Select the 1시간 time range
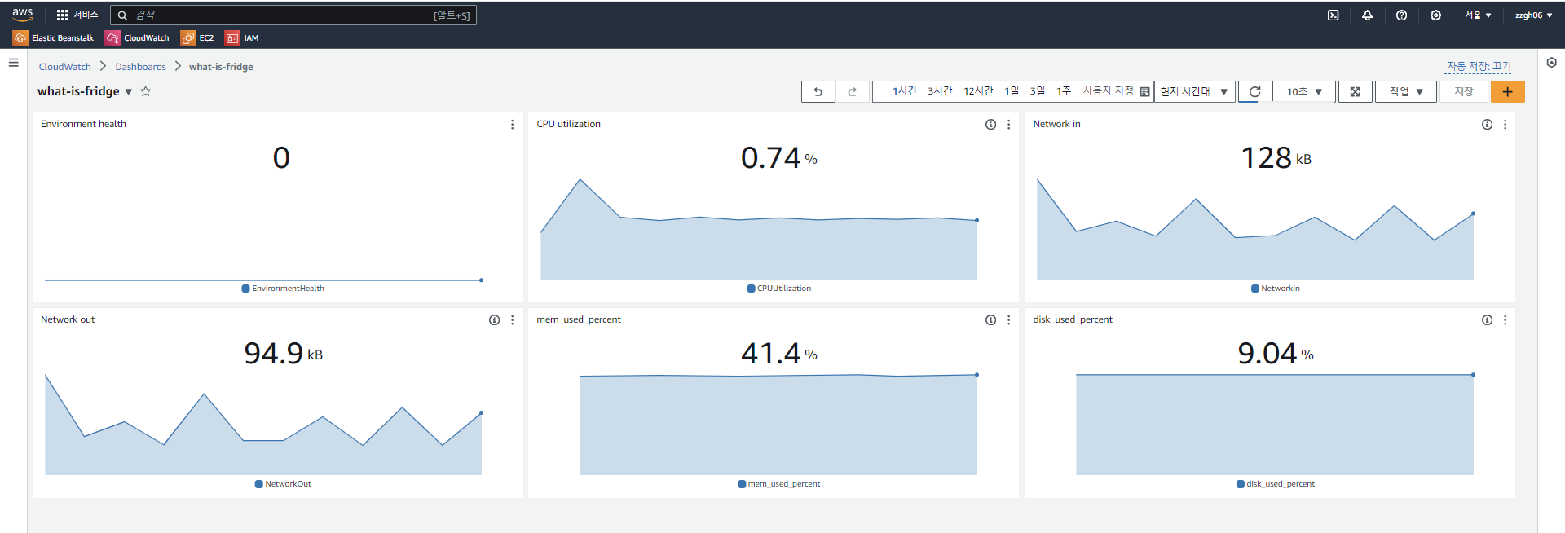The height and width of the screenshot is (533, 1565). pos(904,91)
